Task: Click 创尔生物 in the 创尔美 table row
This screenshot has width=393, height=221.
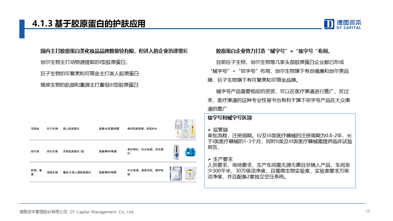Action: 53,151
